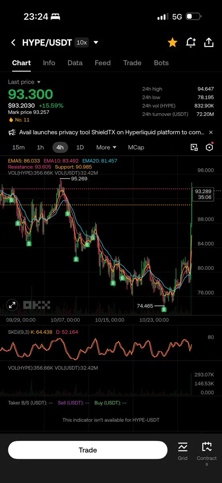Tap the 10x leverage badge
This screenshot has width=222, height=483.
click(x=82, y=42)
